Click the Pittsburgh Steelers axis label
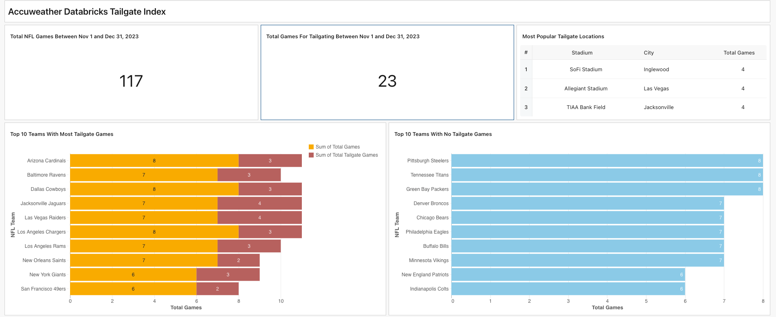Viewport: 776px width, 317px height. tap(428, 161)
